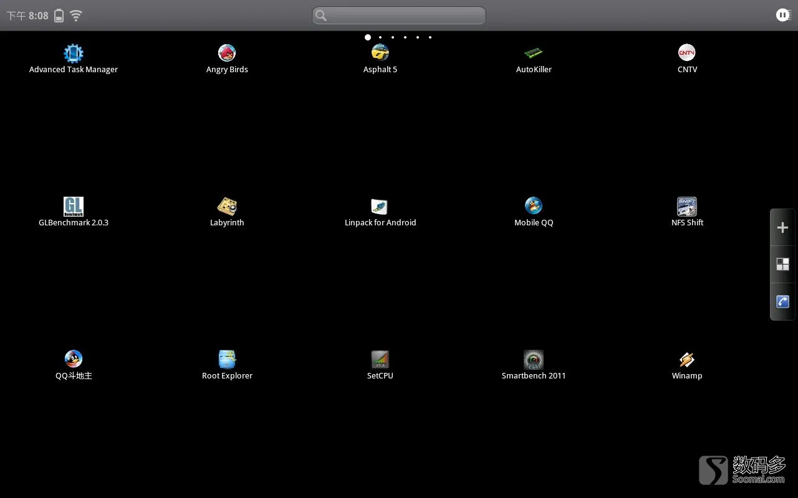The width and height of the screenshot is (798, 498).
Task: Tap the phone icon in side panel
Action: click(783, 302)
